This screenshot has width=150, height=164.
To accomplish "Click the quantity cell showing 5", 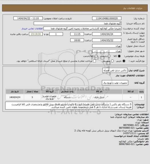I will point(32,97).
